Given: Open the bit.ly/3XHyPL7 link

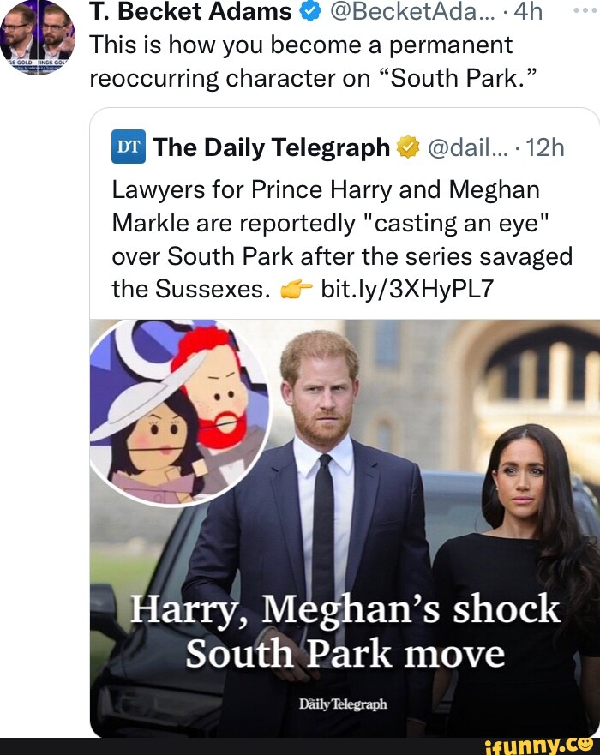Looking at the screenshot, I should point(406,290).
